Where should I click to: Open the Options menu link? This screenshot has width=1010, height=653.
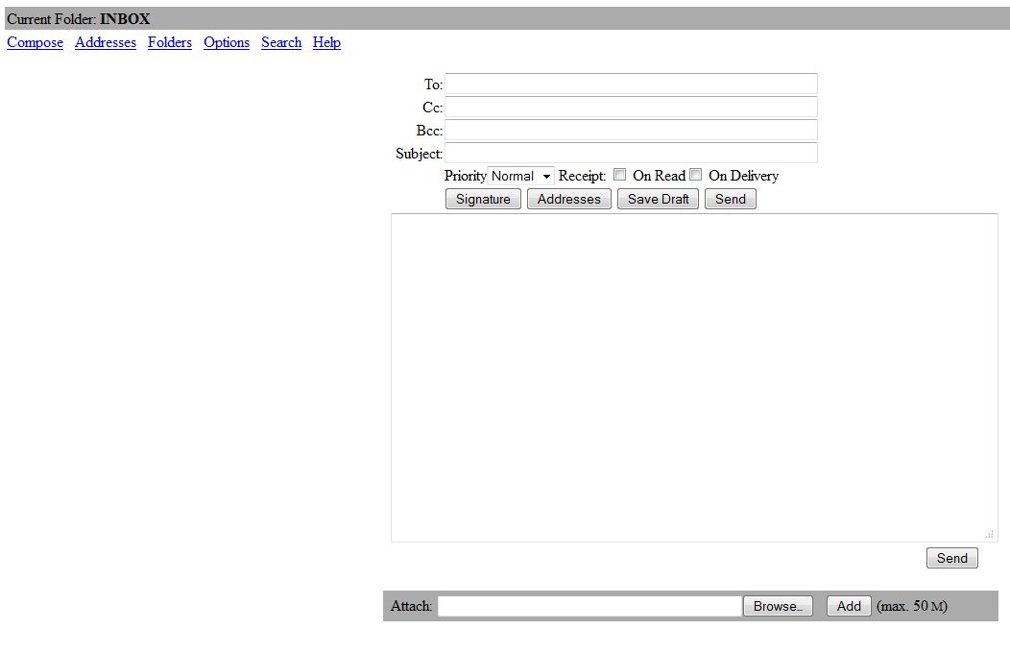[227, 42]
